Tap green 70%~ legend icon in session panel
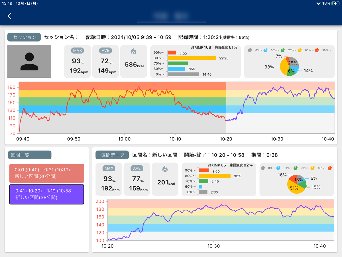This screenshot has width=342, height=257. [283, 50]
